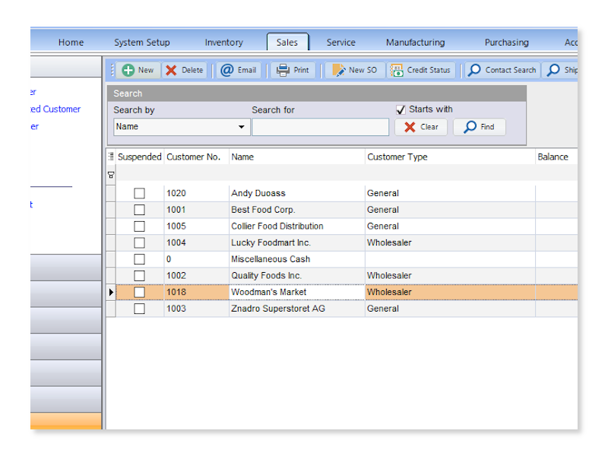Screen dimensions: 608x456
Task: Uncheck the Starts with option
Action: click(x=401, y=109)
